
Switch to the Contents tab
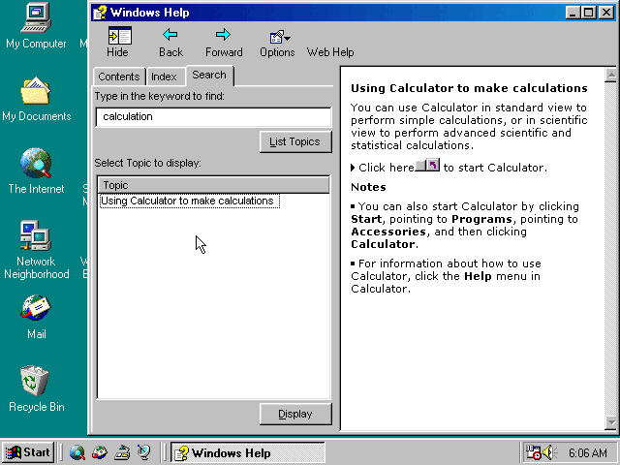118,77
